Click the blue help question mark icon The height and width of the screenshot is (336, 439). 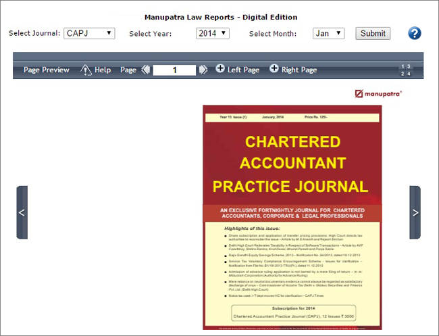(415, 33)
